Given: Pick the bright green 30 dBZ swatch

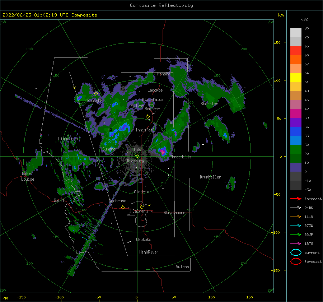Looking at the screenshot, I should [x=296, y=149].
